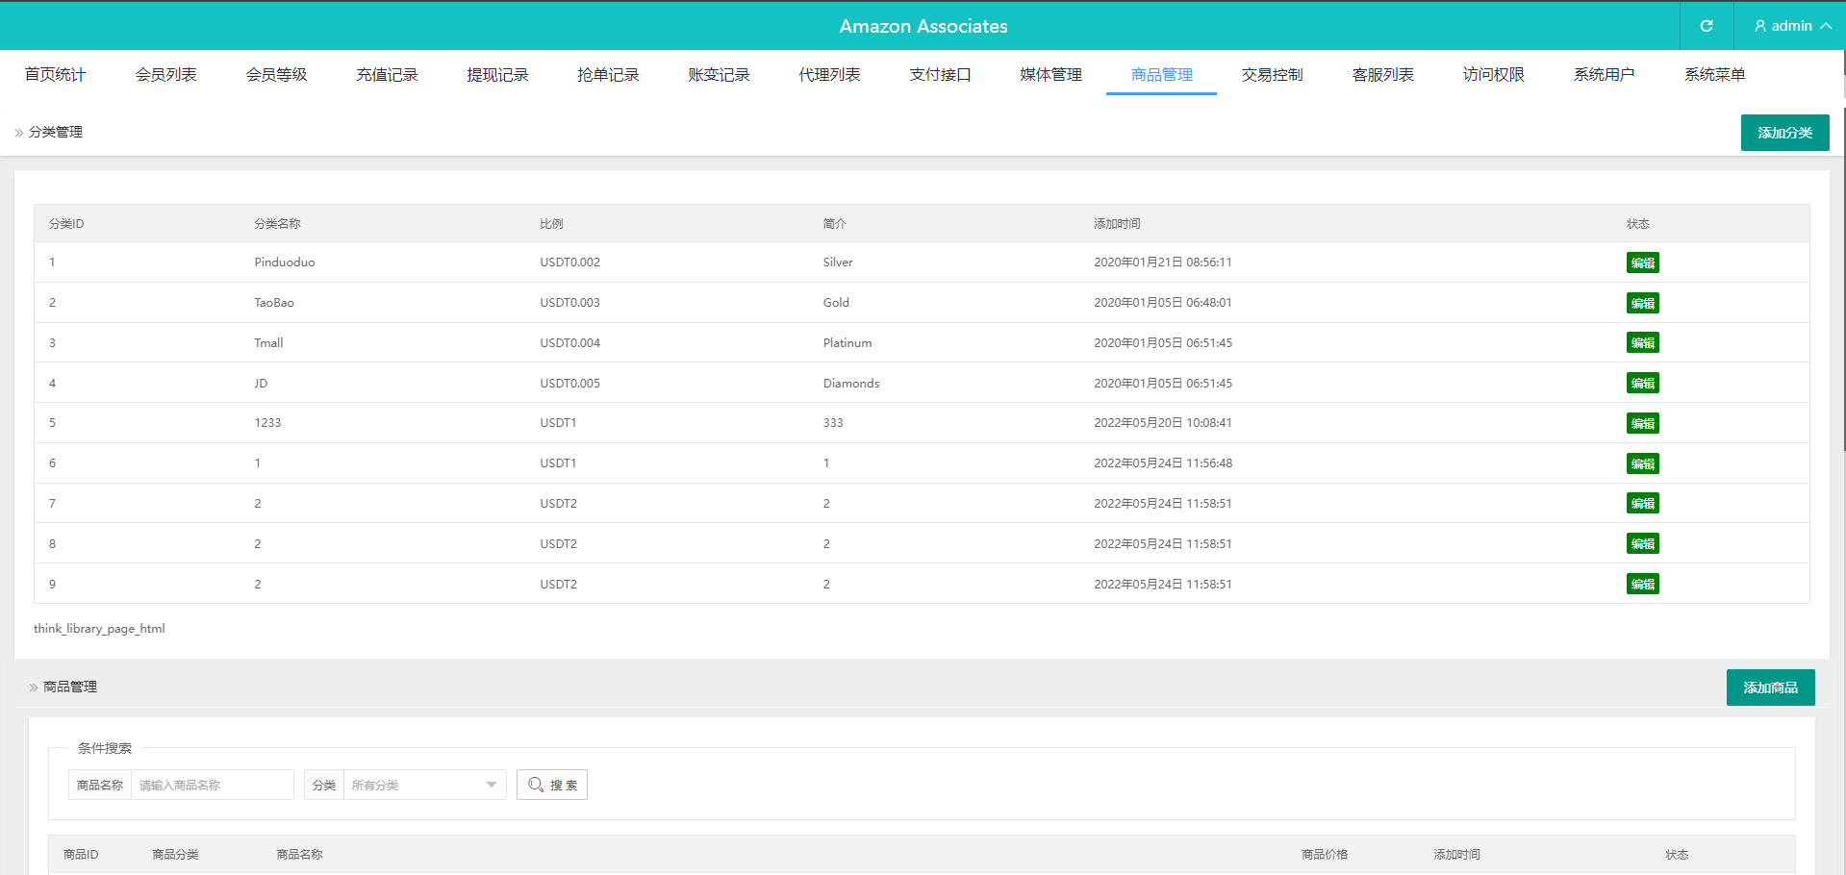
Task: Edit category with ID 6
Action: 1642,463
